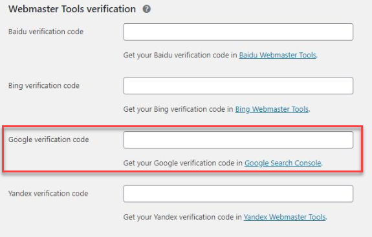Click the 'Google verification code' label
The image size is (372, 237).
[49, 139]
